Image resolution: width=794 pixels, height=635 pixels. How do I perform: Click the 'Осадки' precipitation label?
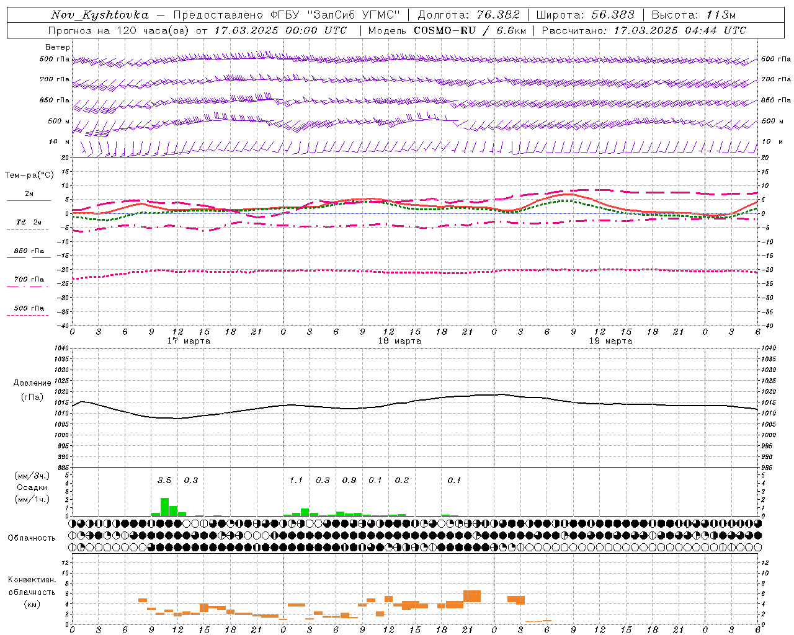point(32,487)
